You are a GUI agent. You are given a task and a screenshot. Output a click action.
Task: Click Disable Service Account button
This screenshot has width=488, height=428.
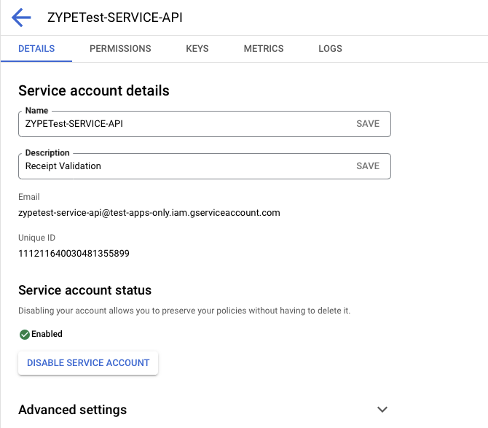click(x=88, y=363)
